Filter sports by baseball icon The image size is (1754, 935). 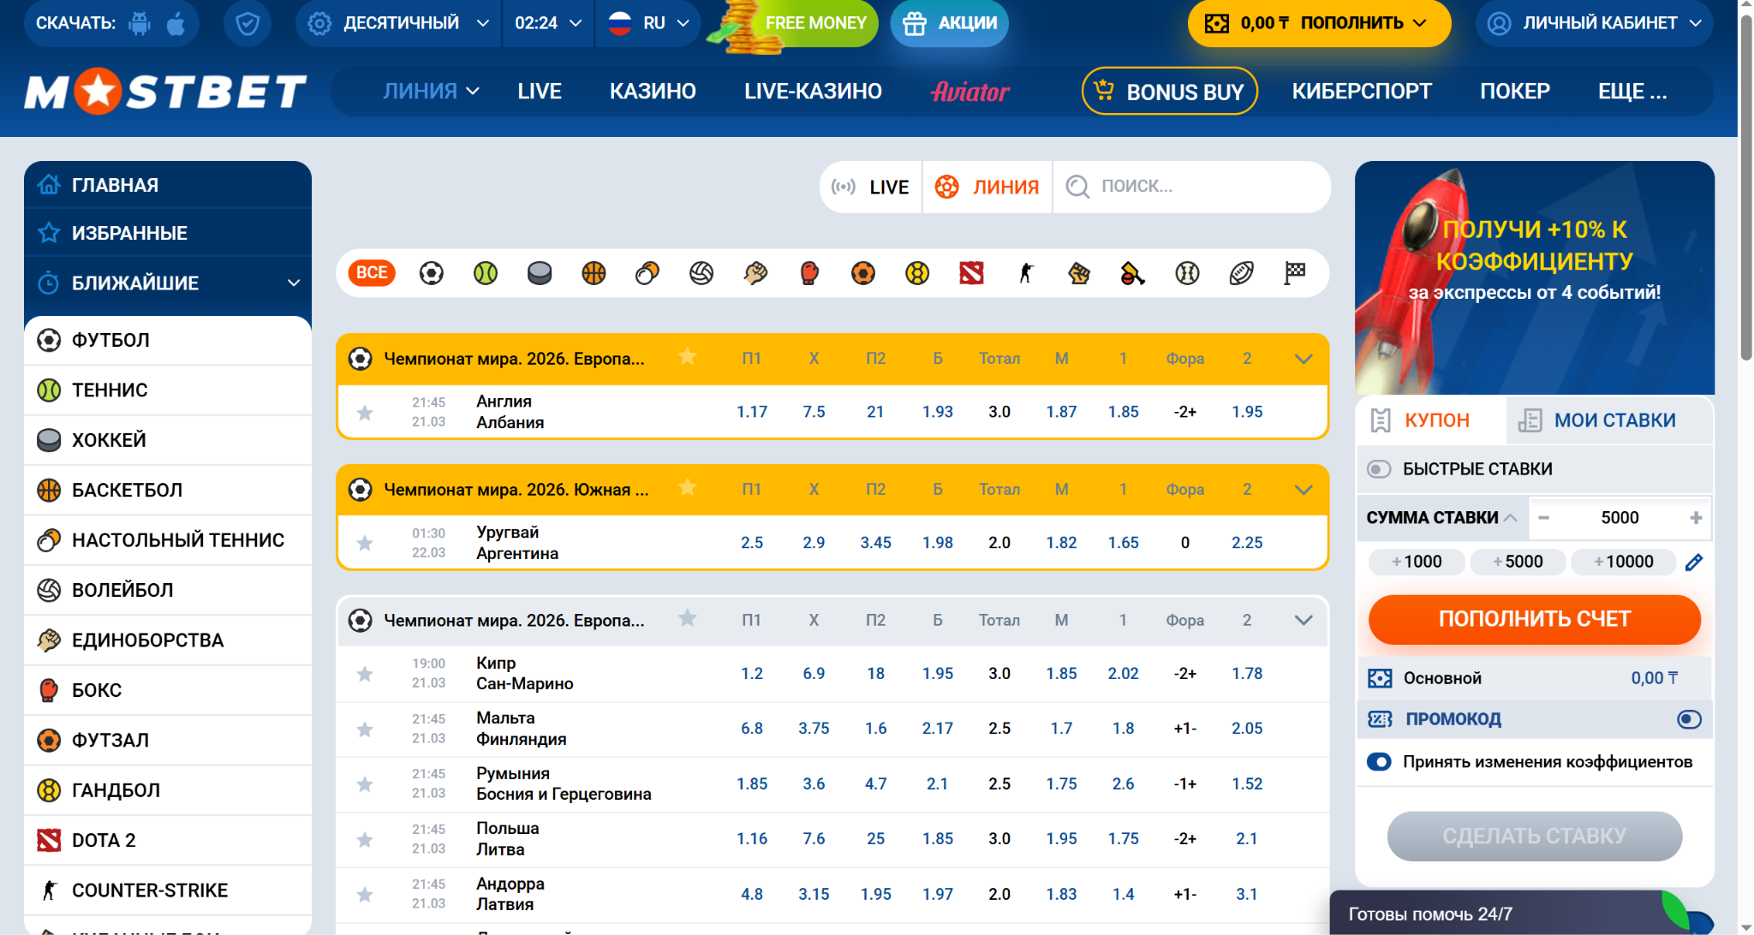pos(1187,273)
